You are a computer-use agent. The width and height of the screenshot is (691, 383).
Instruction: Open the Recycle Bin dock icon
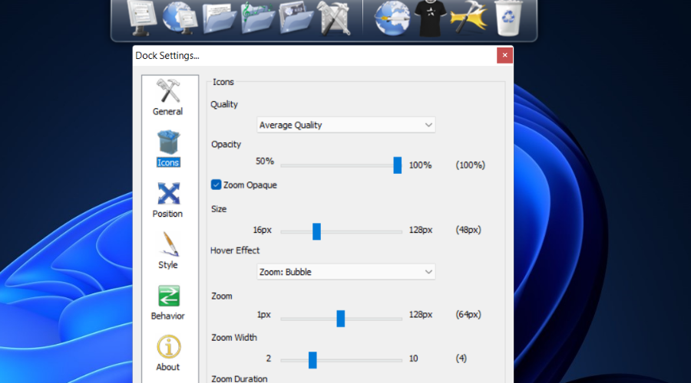[508, 18]
